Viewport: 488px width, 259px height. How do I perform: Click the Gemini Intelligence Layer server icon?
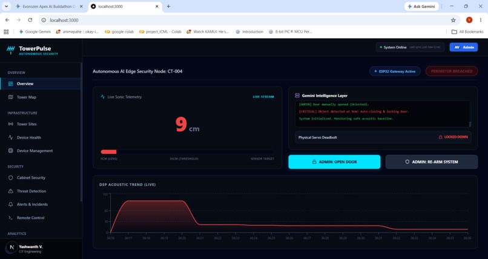[x=297, y=96]
